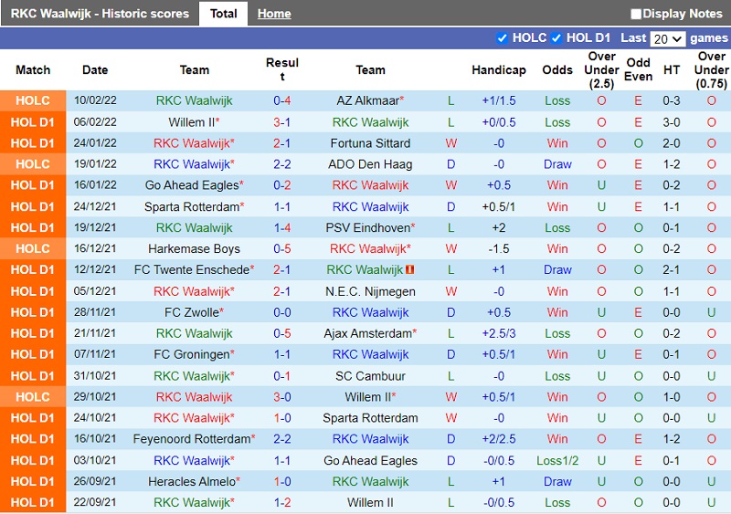Open AZ Alkmaar team link
Viewport: 731px width, 514px height.
coord(368,100)
